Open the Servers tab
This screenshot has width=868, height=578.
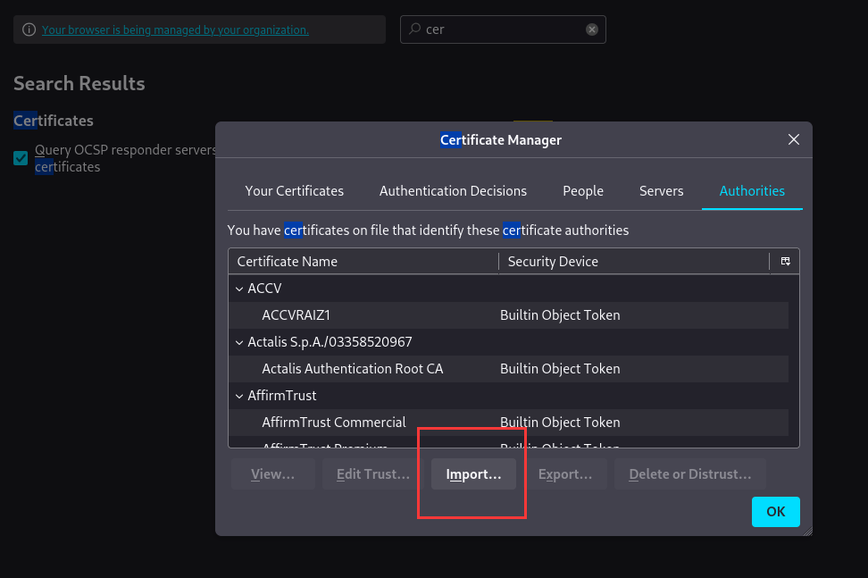pos(661,191)
